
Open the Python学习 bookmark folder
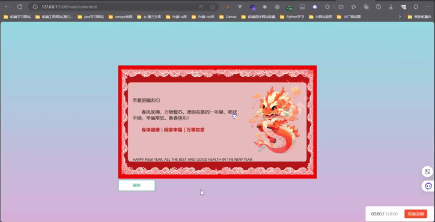[x=292, y=17]
